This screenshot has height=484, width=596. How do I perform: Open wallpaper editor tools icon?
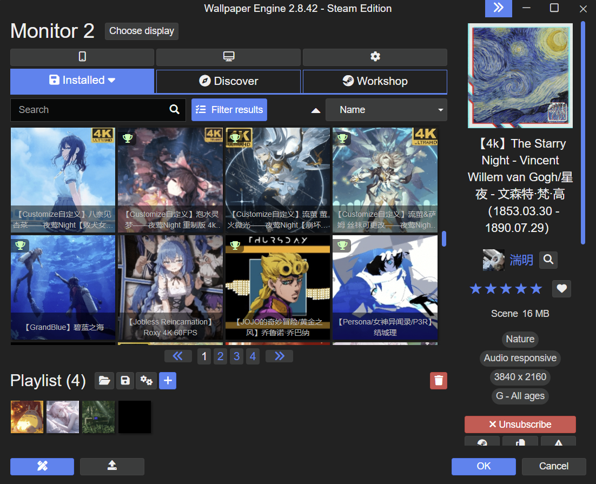pos(42,466)
